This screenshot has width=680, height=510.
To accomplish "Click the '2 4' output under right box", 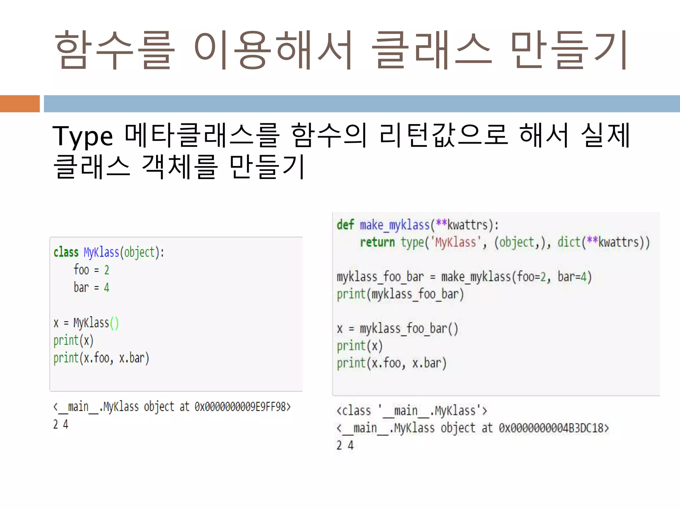I will 345,445.
